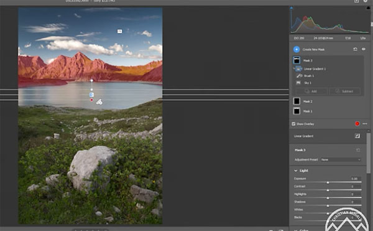Select the Mask 3 thumbnail
Image resolution: width=373 pixels, height=231 pixels.
coord(297,60)
